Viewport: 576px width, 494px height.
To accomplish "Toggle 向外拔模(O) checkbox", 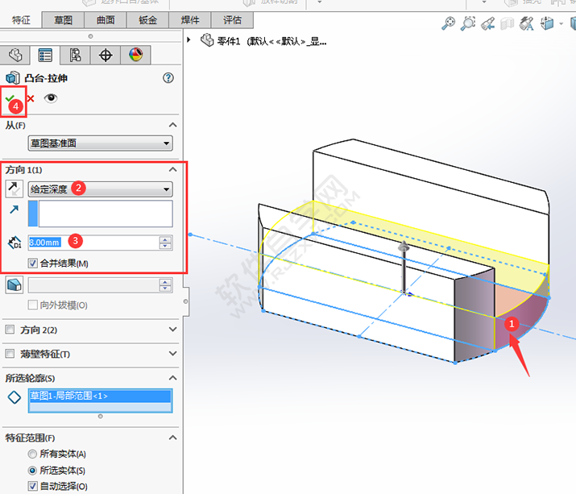I will (33, 305).
